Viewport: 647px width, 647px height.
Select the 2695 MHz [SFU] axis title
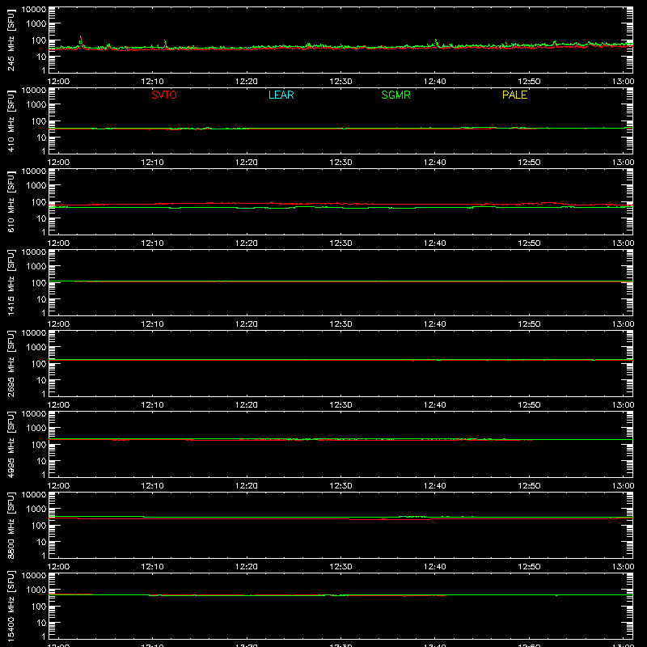tap(11, 364)
